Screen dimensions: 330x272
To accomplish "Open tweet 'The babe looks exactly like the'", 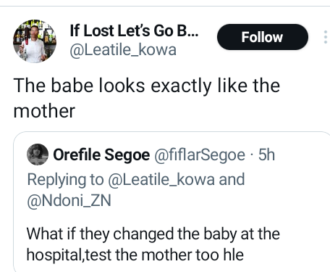I will [147, 86].
